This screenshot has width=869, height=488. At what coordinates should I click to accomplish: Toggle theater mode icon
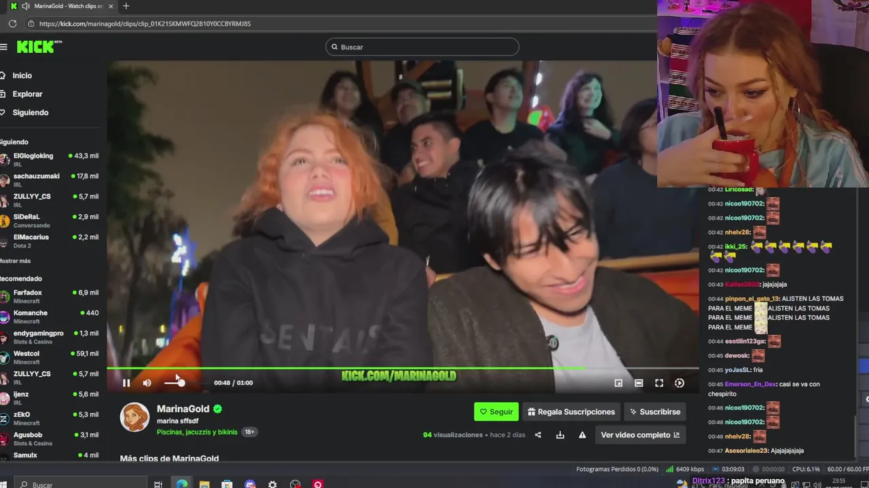point(639,383)
